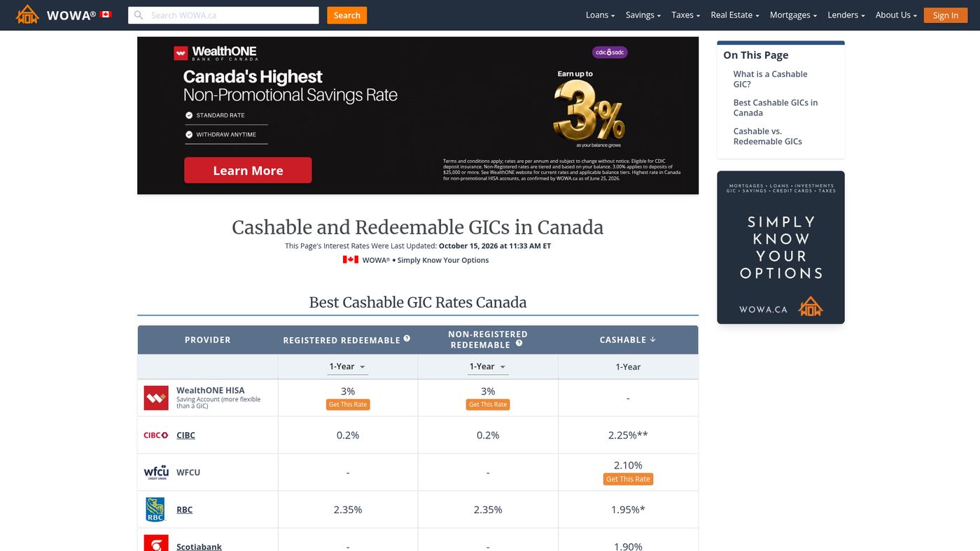The width and height of the screenshot is (980, 551).
Task: Open Non-Registered Redeemable 1-Year term dropdown
Action: coord(488,366)
